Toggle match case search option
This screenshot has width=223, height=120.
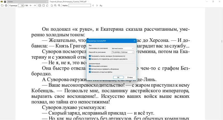point(101,6)
